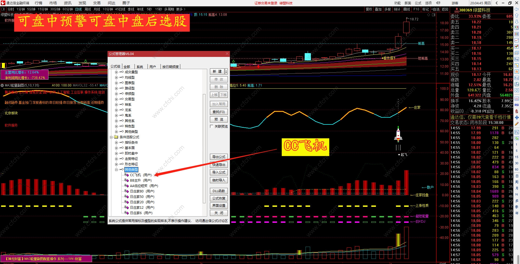The height and width of the screenshot is (264, 520).
Task: Collapse the 条件选股公式 folder
Action: click(111, 137)
